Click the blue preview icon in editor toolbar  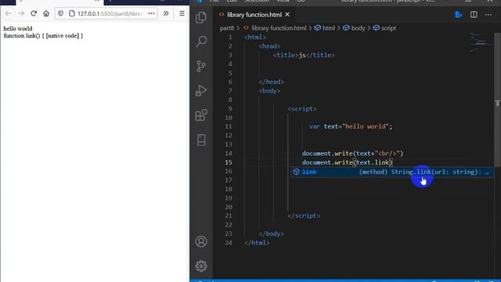point(459,15)
